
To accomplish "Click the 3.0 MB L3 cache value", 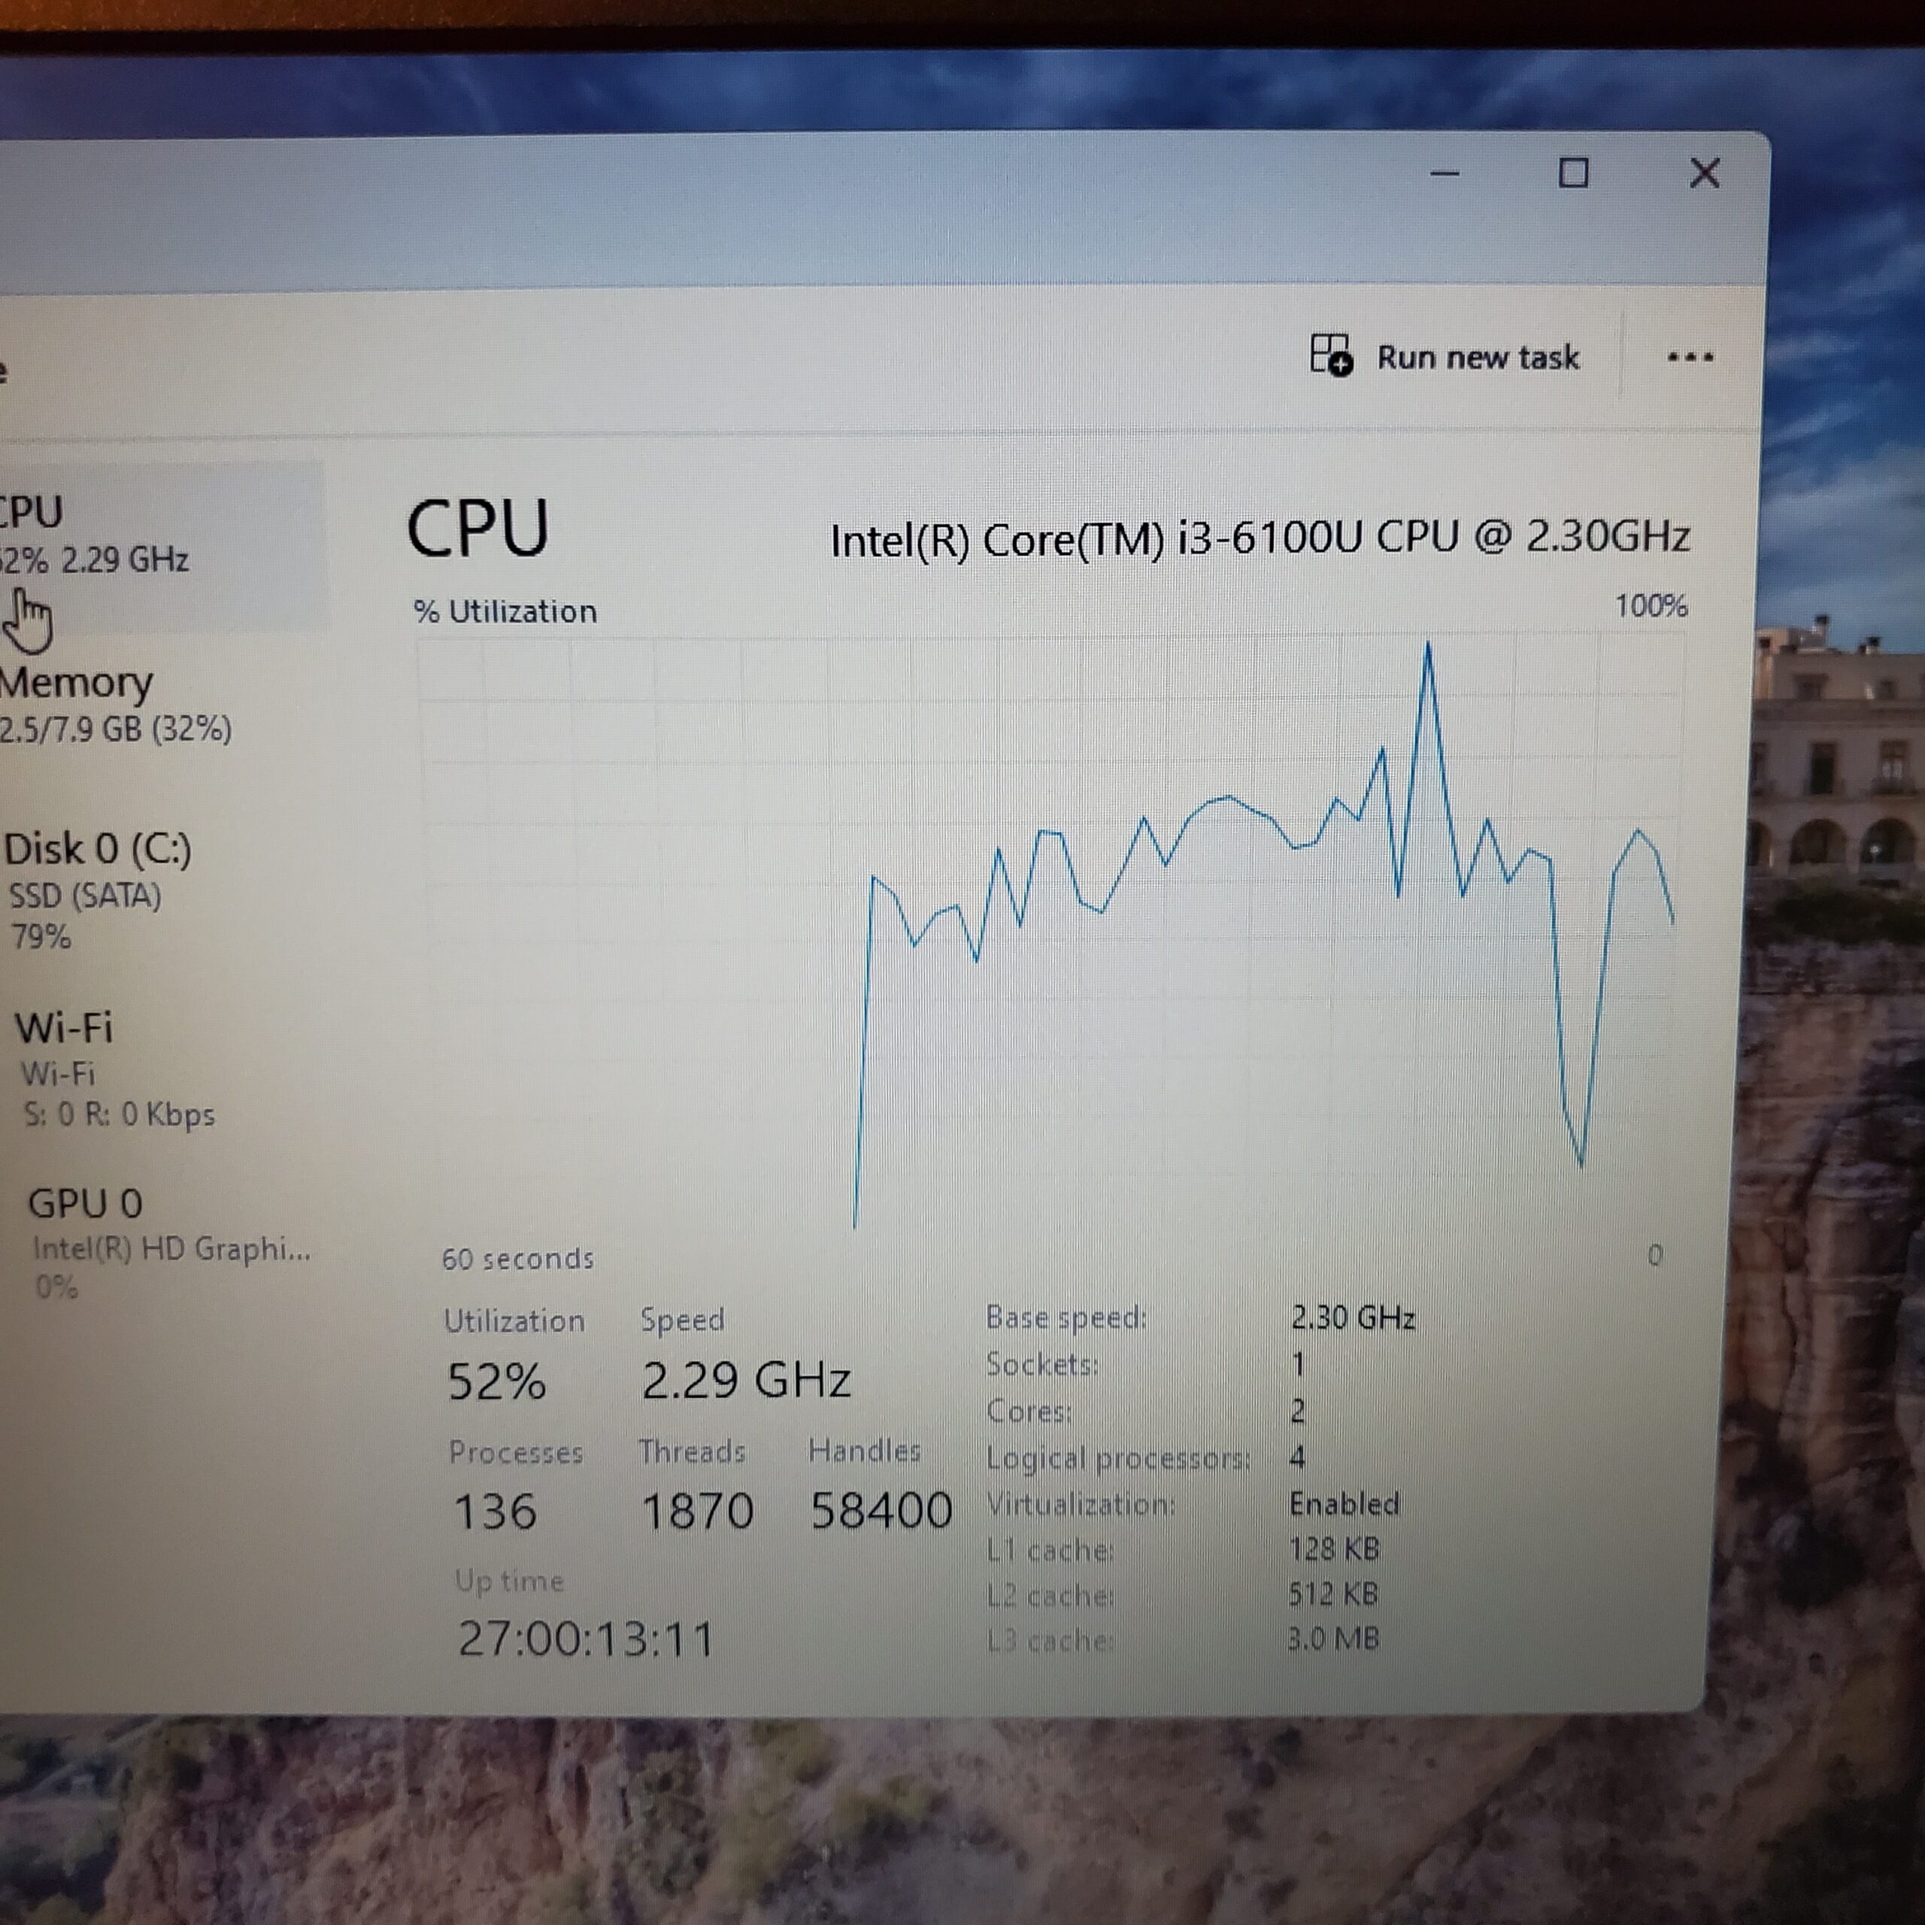I will click(x=1333, y=1639).
